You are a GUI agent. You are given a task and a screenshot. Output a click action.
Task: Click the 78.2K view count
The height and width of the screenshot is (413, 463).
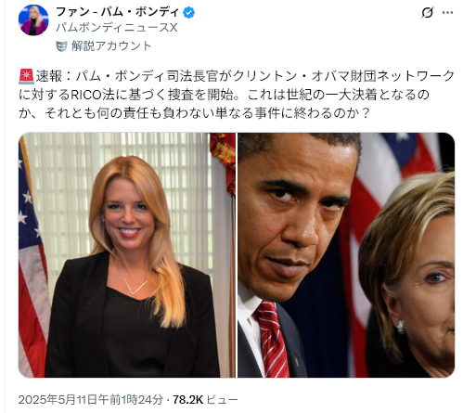click(x=187, y=400)
